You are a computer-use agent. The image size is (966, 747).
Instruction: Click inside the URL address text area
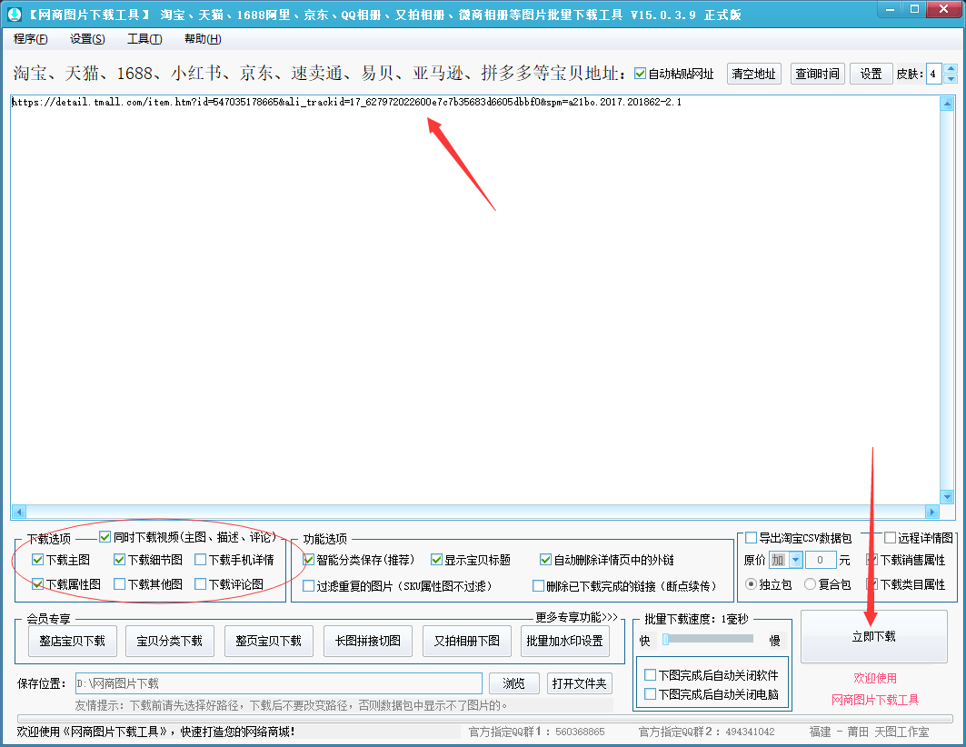474,299
